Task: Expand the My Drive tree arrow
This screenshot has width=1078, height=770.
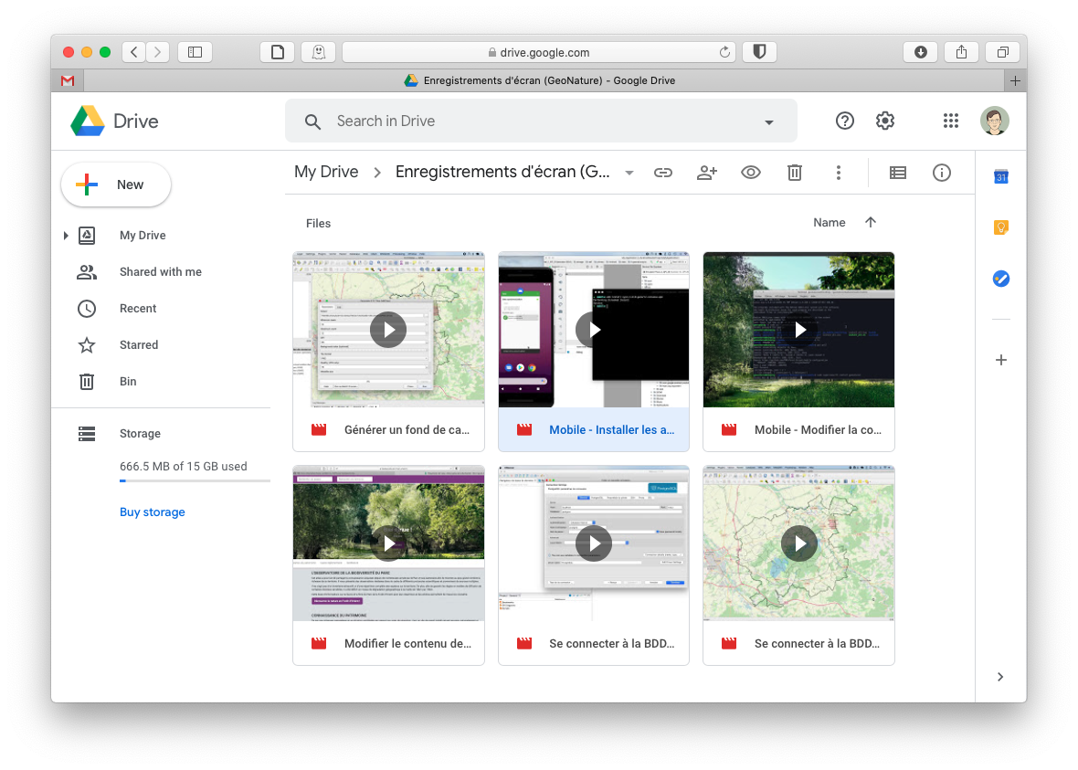Action: tap(65, 236)
